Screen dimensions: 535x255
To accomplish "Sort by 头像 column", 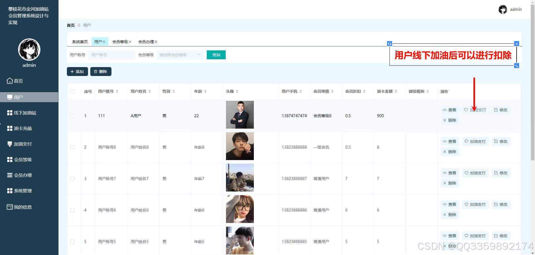I will tap(237, 91).
